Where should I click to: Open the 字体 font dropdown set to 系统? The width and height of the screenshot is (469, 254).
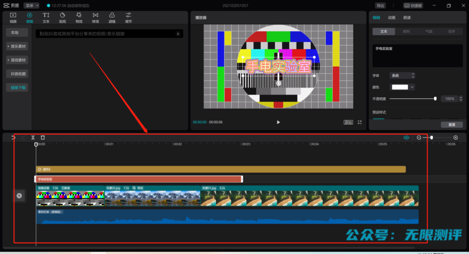click(402, 75)
